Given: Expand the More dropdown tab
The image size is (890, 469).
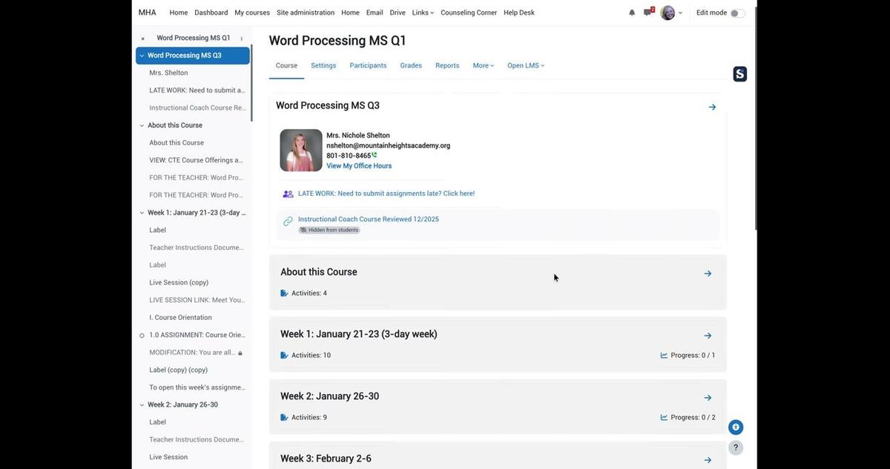Looking at the screenshot, I should coord(483,65).
